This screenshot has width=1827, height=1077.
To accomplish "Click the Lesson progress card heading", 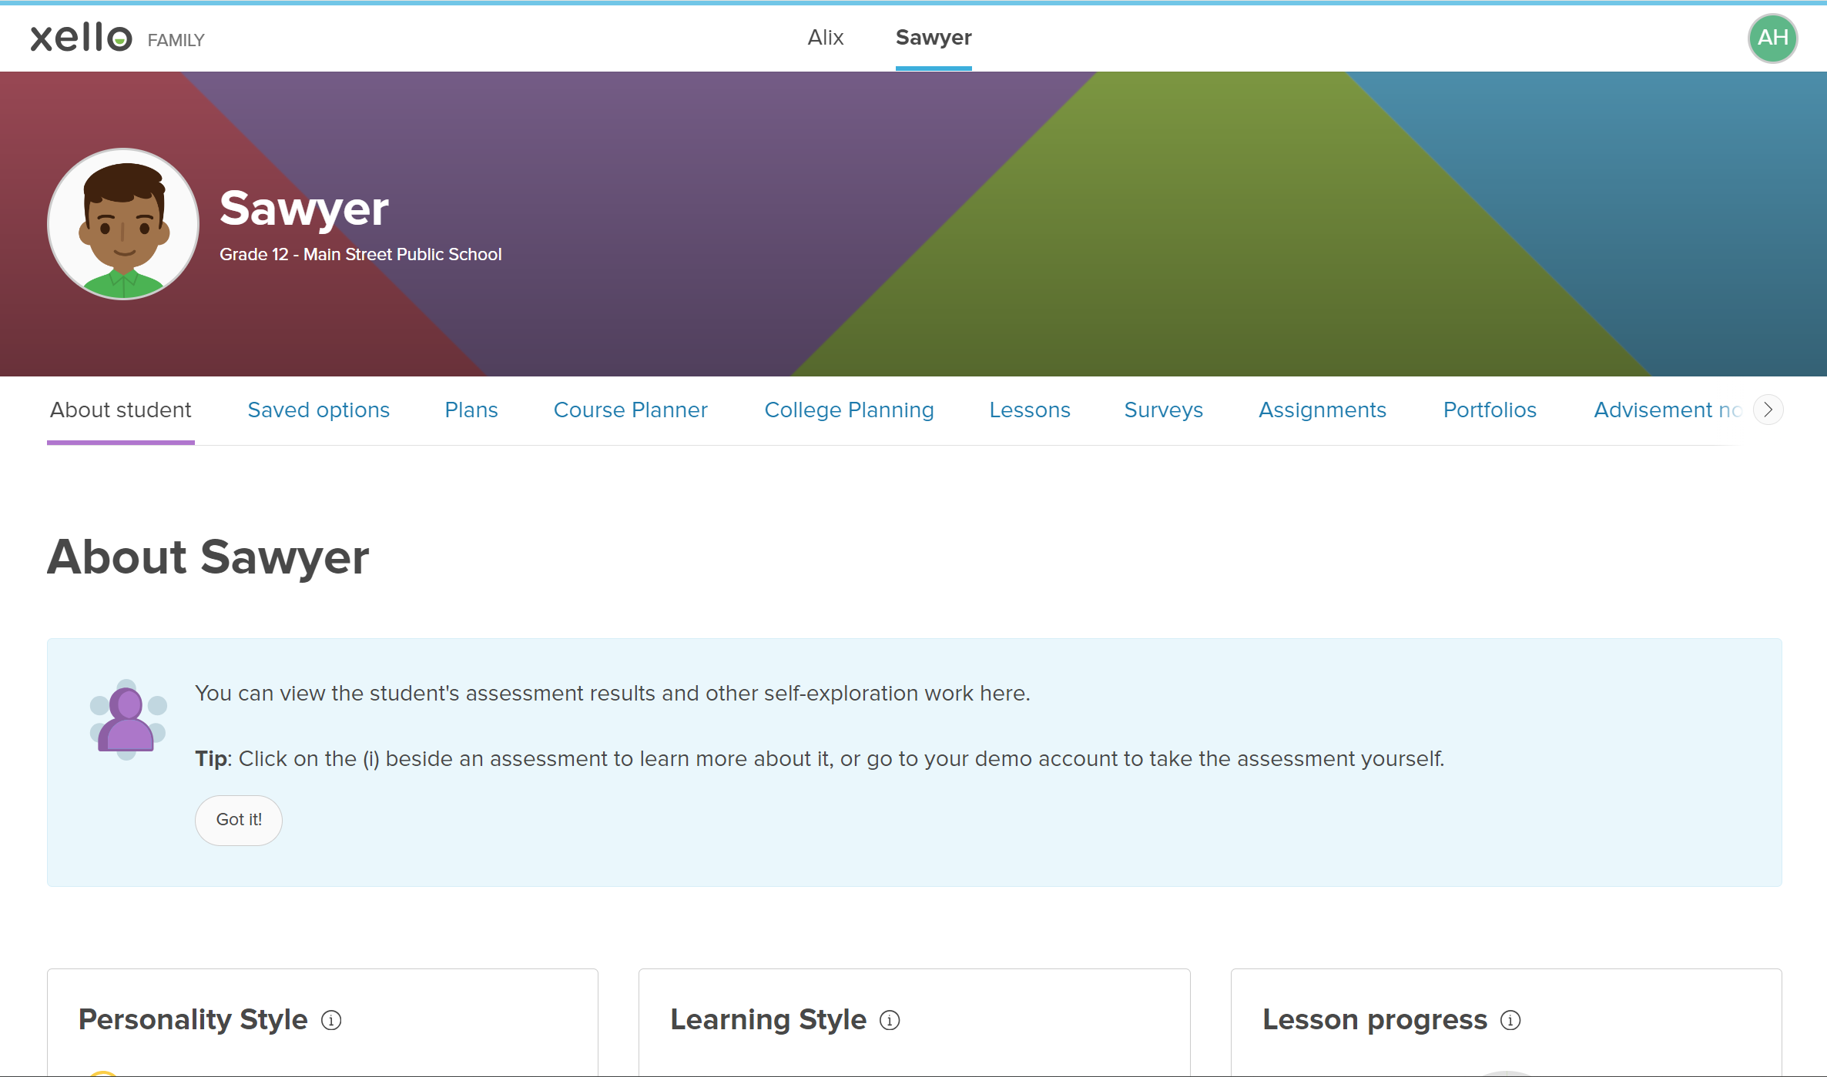I will [1375, 1019].
